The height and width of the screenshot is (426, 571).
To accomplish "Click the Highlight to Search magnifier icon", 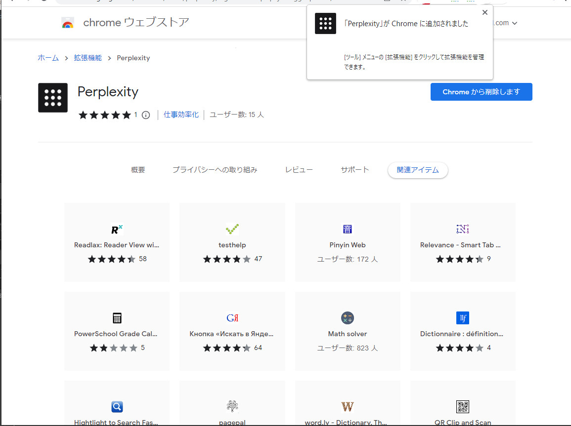I will click(117, 406).
